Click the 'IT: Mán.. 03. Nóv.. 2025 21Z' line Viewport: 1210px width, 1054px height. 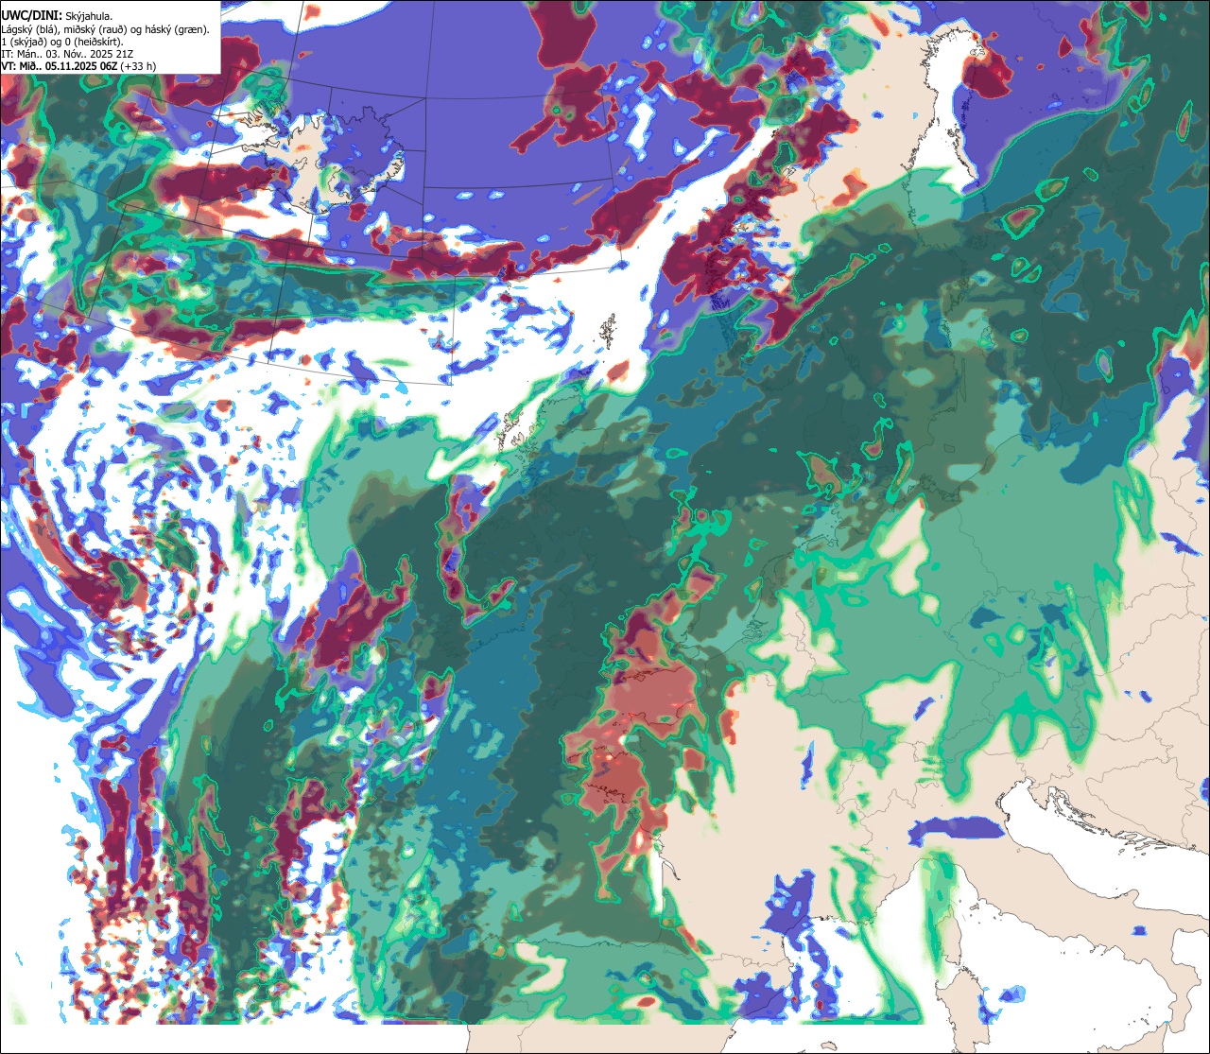click(x=66, y=54)
